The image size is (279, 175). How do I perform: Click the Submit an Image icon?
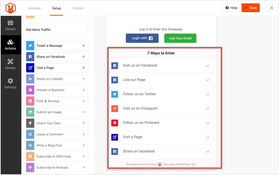30,112
